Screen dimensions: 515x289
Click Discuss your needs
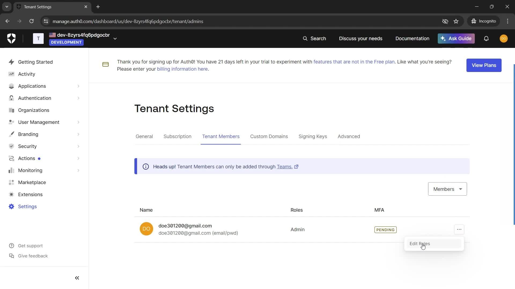coord(360,39)
